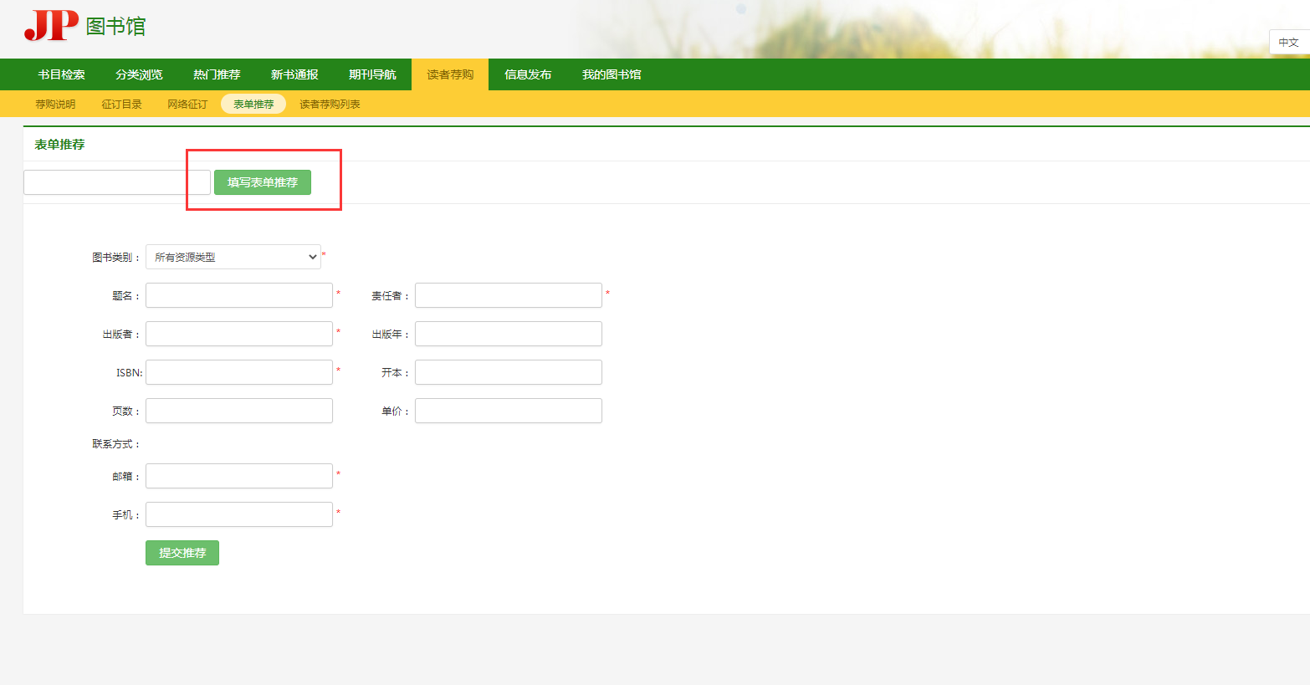
Task: Expand the 图书类别 resource type dropdown
Action: point(233,257)
